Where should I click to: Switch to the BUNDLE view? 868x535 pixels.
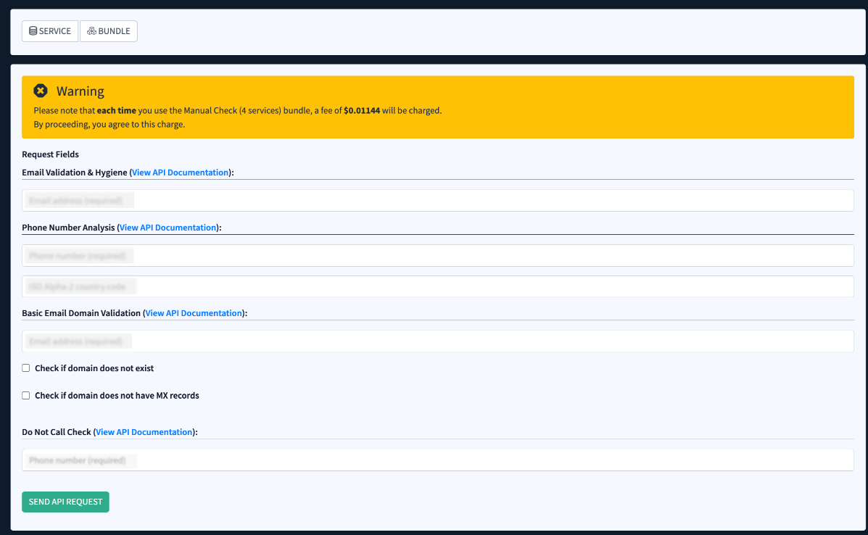point(108,31)
